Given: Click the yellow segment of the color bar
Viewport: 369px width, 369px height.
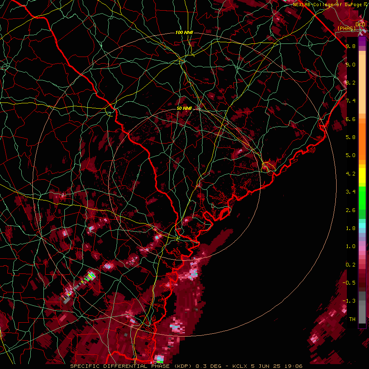Looking at the screenshot, I should tap(362, 175).
